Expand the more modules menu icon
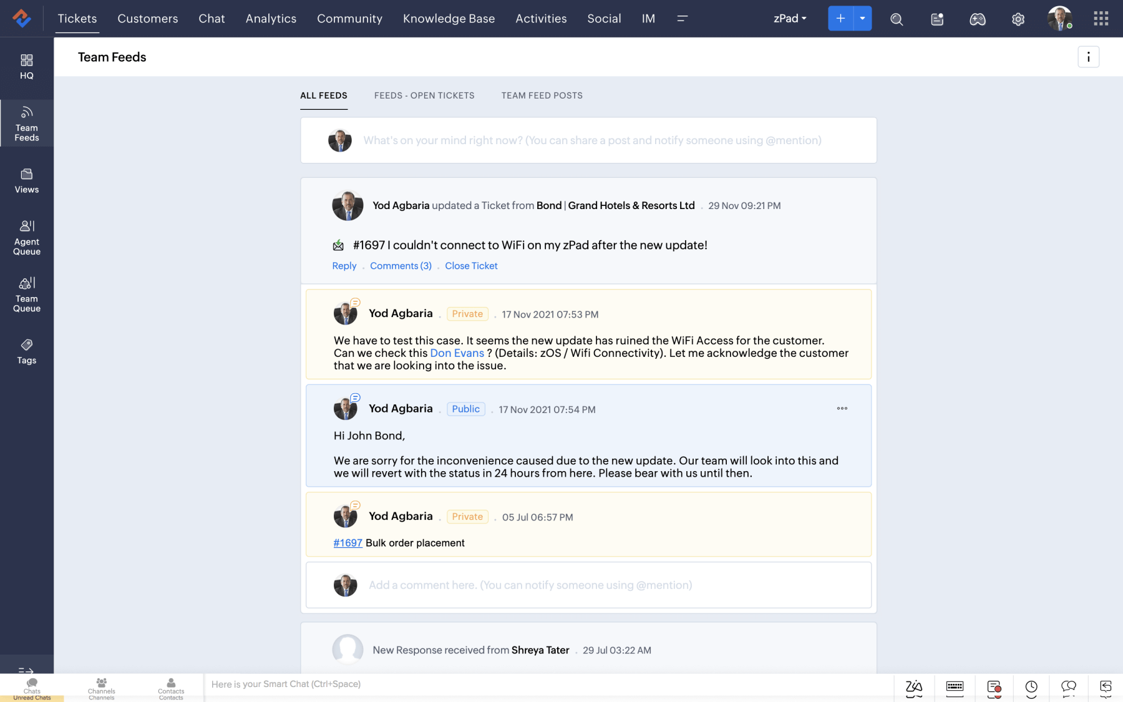1123x702 pixels. pyautogui.click(x=683, y=19)
